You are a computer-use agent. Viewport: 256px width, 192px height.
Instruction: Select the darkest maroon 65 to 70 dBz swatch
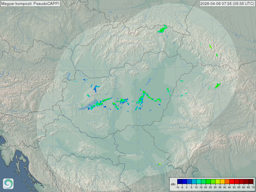(251, 181)
